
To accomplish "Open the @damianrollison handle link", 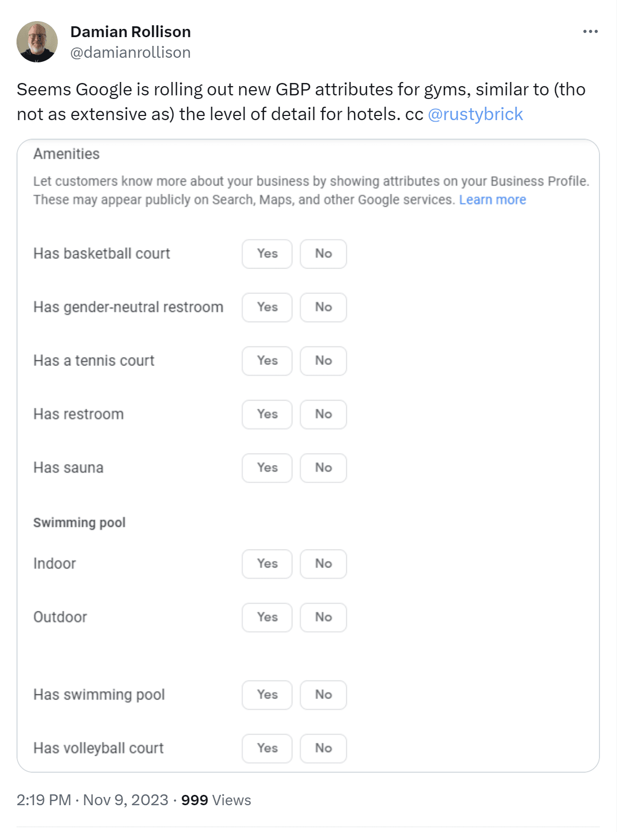I will (x=130, y=53).
